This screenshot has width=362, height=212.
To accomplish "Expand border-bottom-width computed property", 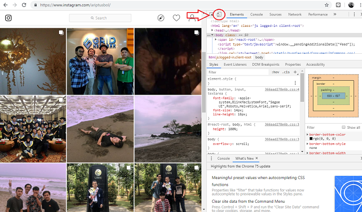I will click(x=308, y=153).
